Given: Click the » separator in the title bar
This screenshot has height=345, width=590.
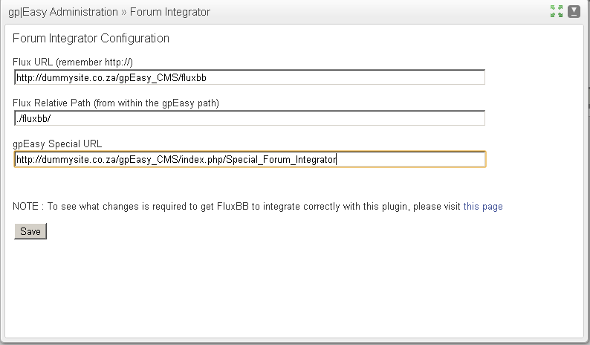Looking at the screenshot, I should tap(124, 12).
